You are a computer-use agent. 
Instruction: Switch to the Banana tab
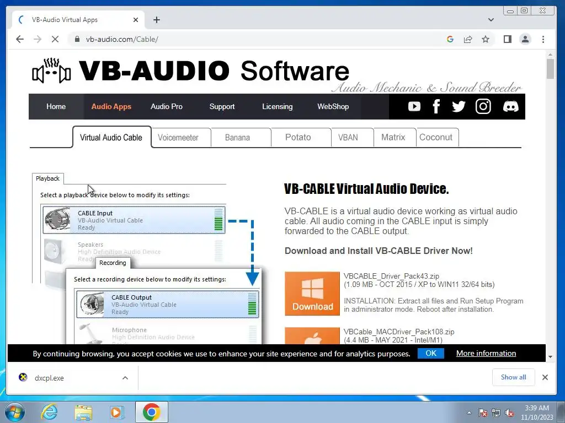[237, 137]
